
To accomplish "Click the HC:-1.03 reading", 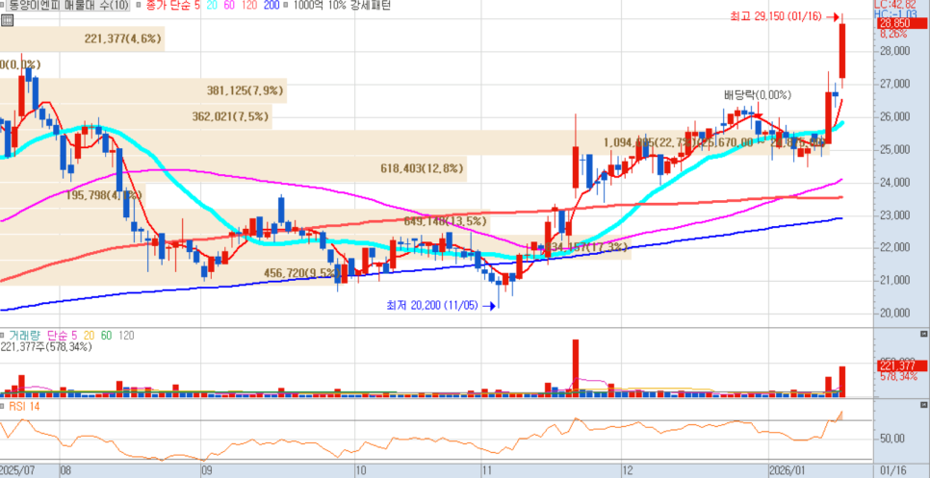I will click(x=895, y=13).
